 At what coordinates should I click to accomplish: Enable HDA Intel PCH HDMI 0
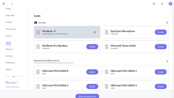[92, 72]
